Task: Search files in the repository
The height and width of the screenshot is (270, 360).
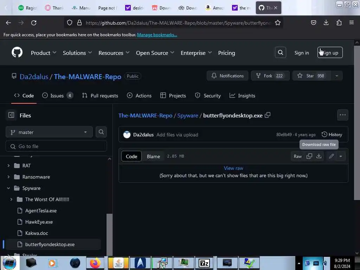Action: (101, 132)
